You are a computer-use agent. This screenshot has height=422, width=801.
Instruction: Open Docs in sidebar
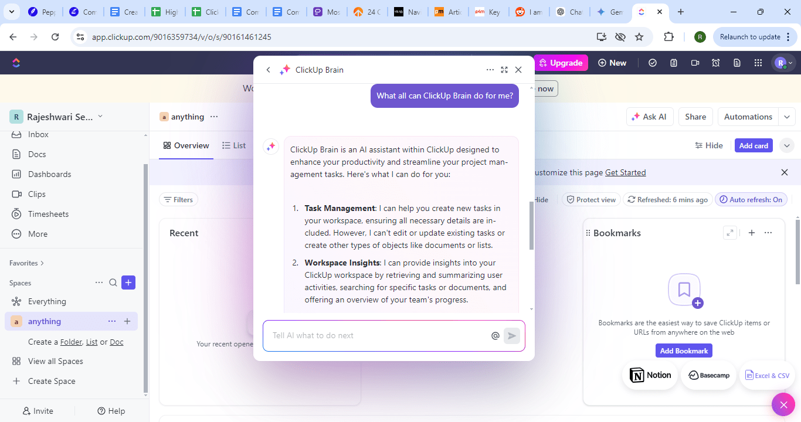pyautogui.click(x=37, y=154)
